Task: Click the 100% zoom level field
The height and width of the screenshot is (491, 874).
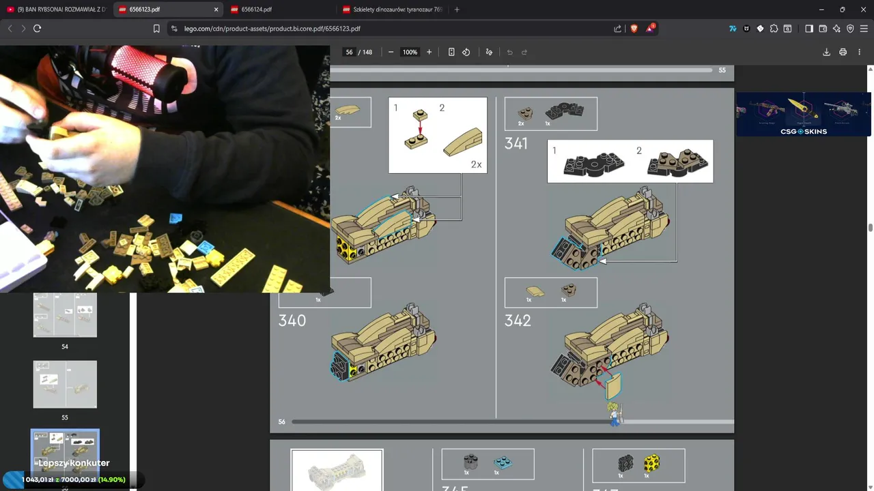Action: pos(410,52)
